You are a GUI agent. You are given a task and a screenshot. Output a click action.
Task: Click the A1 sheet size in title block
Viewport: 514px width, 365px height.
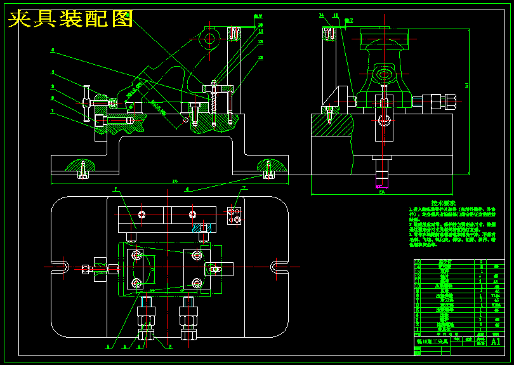[496, 342]
